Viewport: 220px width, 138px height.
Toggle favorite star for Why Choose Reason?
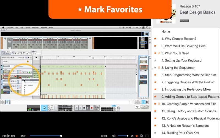pyautogui.click(x=155, y=39)
